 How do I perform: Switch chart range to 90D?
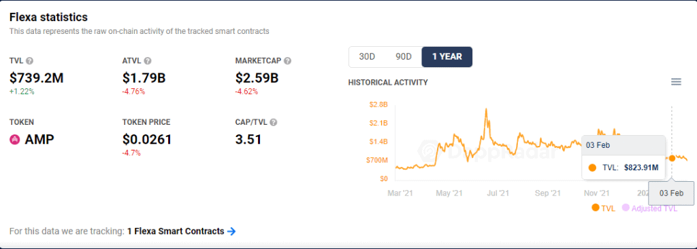click(x=404, y=57)
